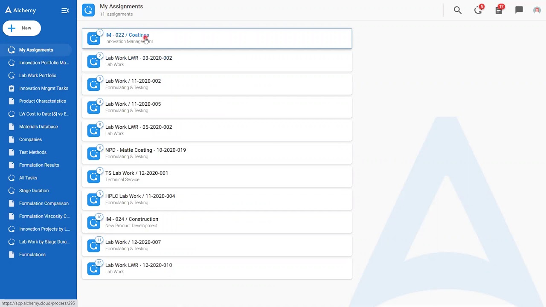The width and height of the screenshot is (546, 307).
Task: Click the My Assignments header icon
Action: [x=88, y=10]
